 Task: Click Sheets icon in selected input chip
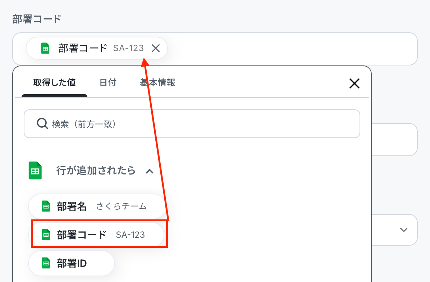(x=45, y=48)
